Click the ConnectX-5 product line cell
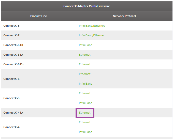 click(11, 98)
